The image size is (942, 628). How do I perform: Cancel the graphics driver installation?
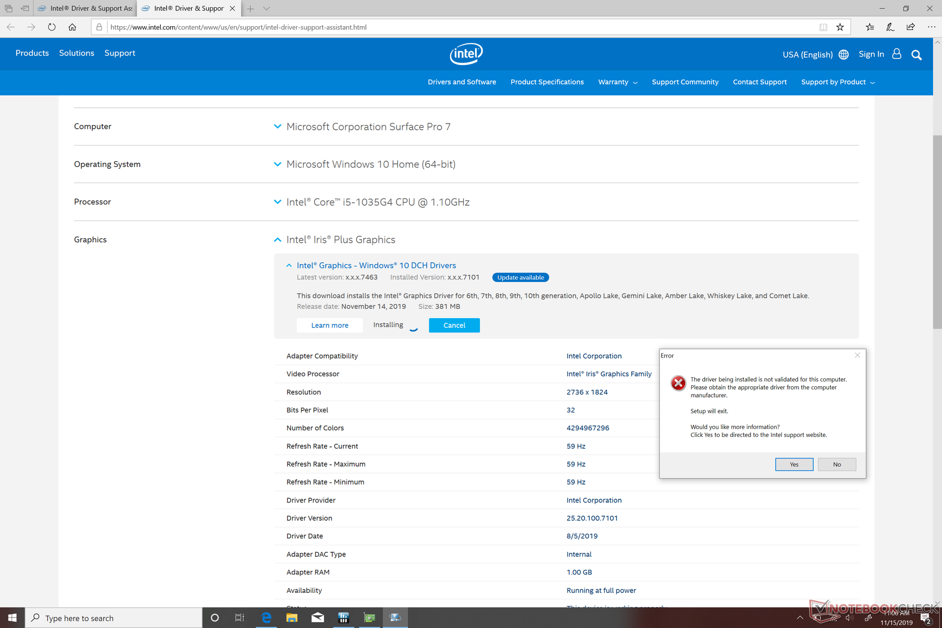pyautogui.click(x=454, y=326)
